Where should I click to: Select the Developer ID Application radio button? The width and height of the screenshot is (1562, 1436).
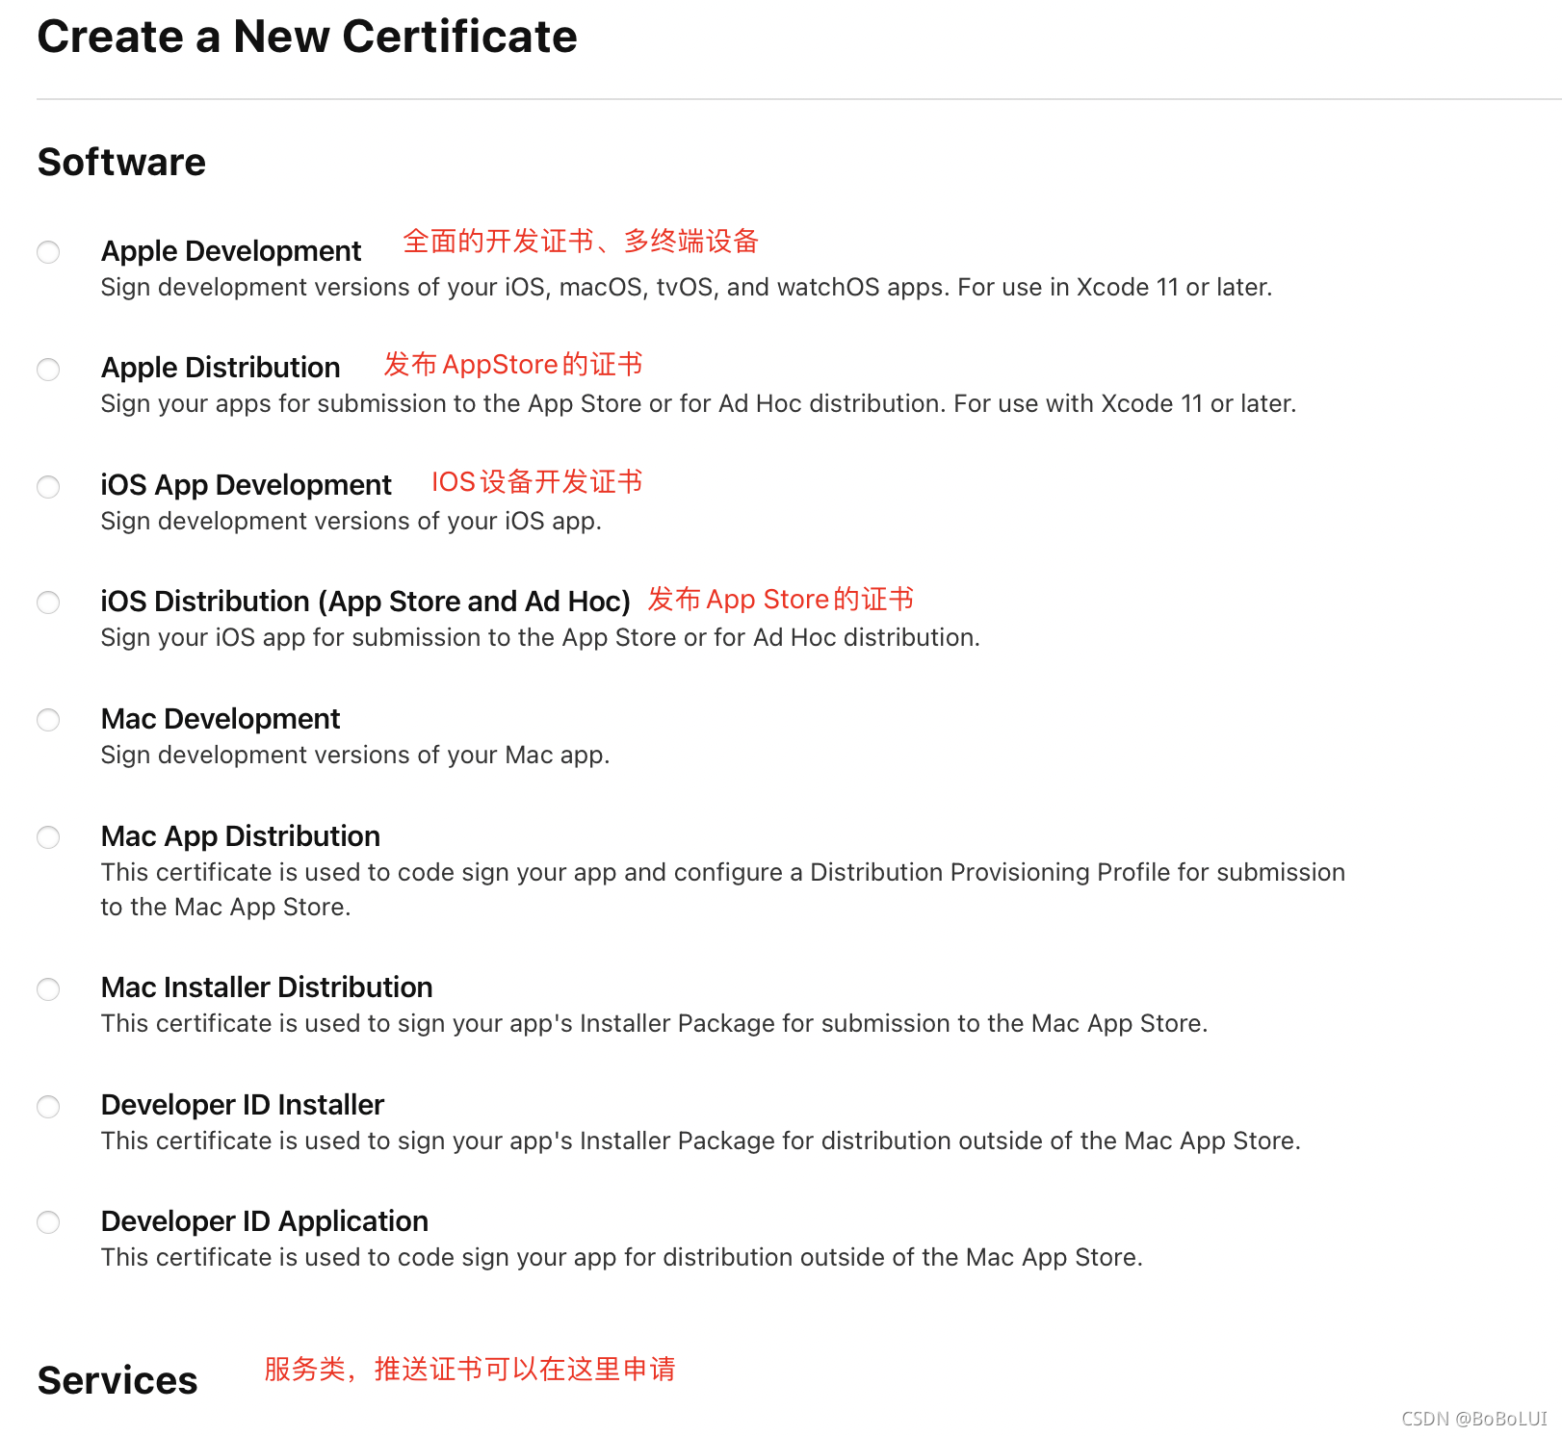tap(48, 1222)
